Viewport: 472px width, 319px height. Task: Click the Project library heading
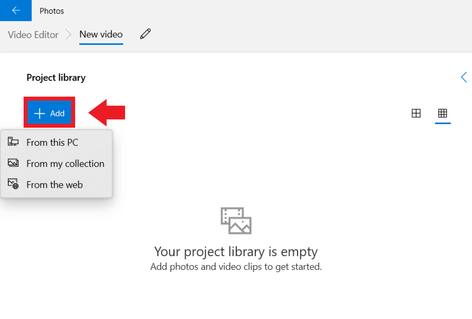point(56,78)
